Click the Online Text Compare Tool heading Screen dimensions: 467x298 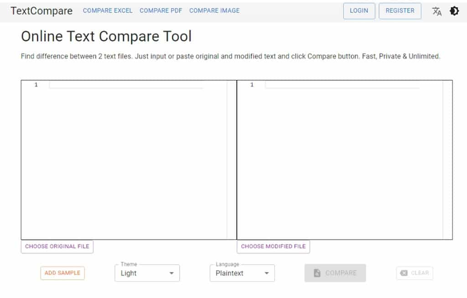pyautogui.click(x=106, y=37)
